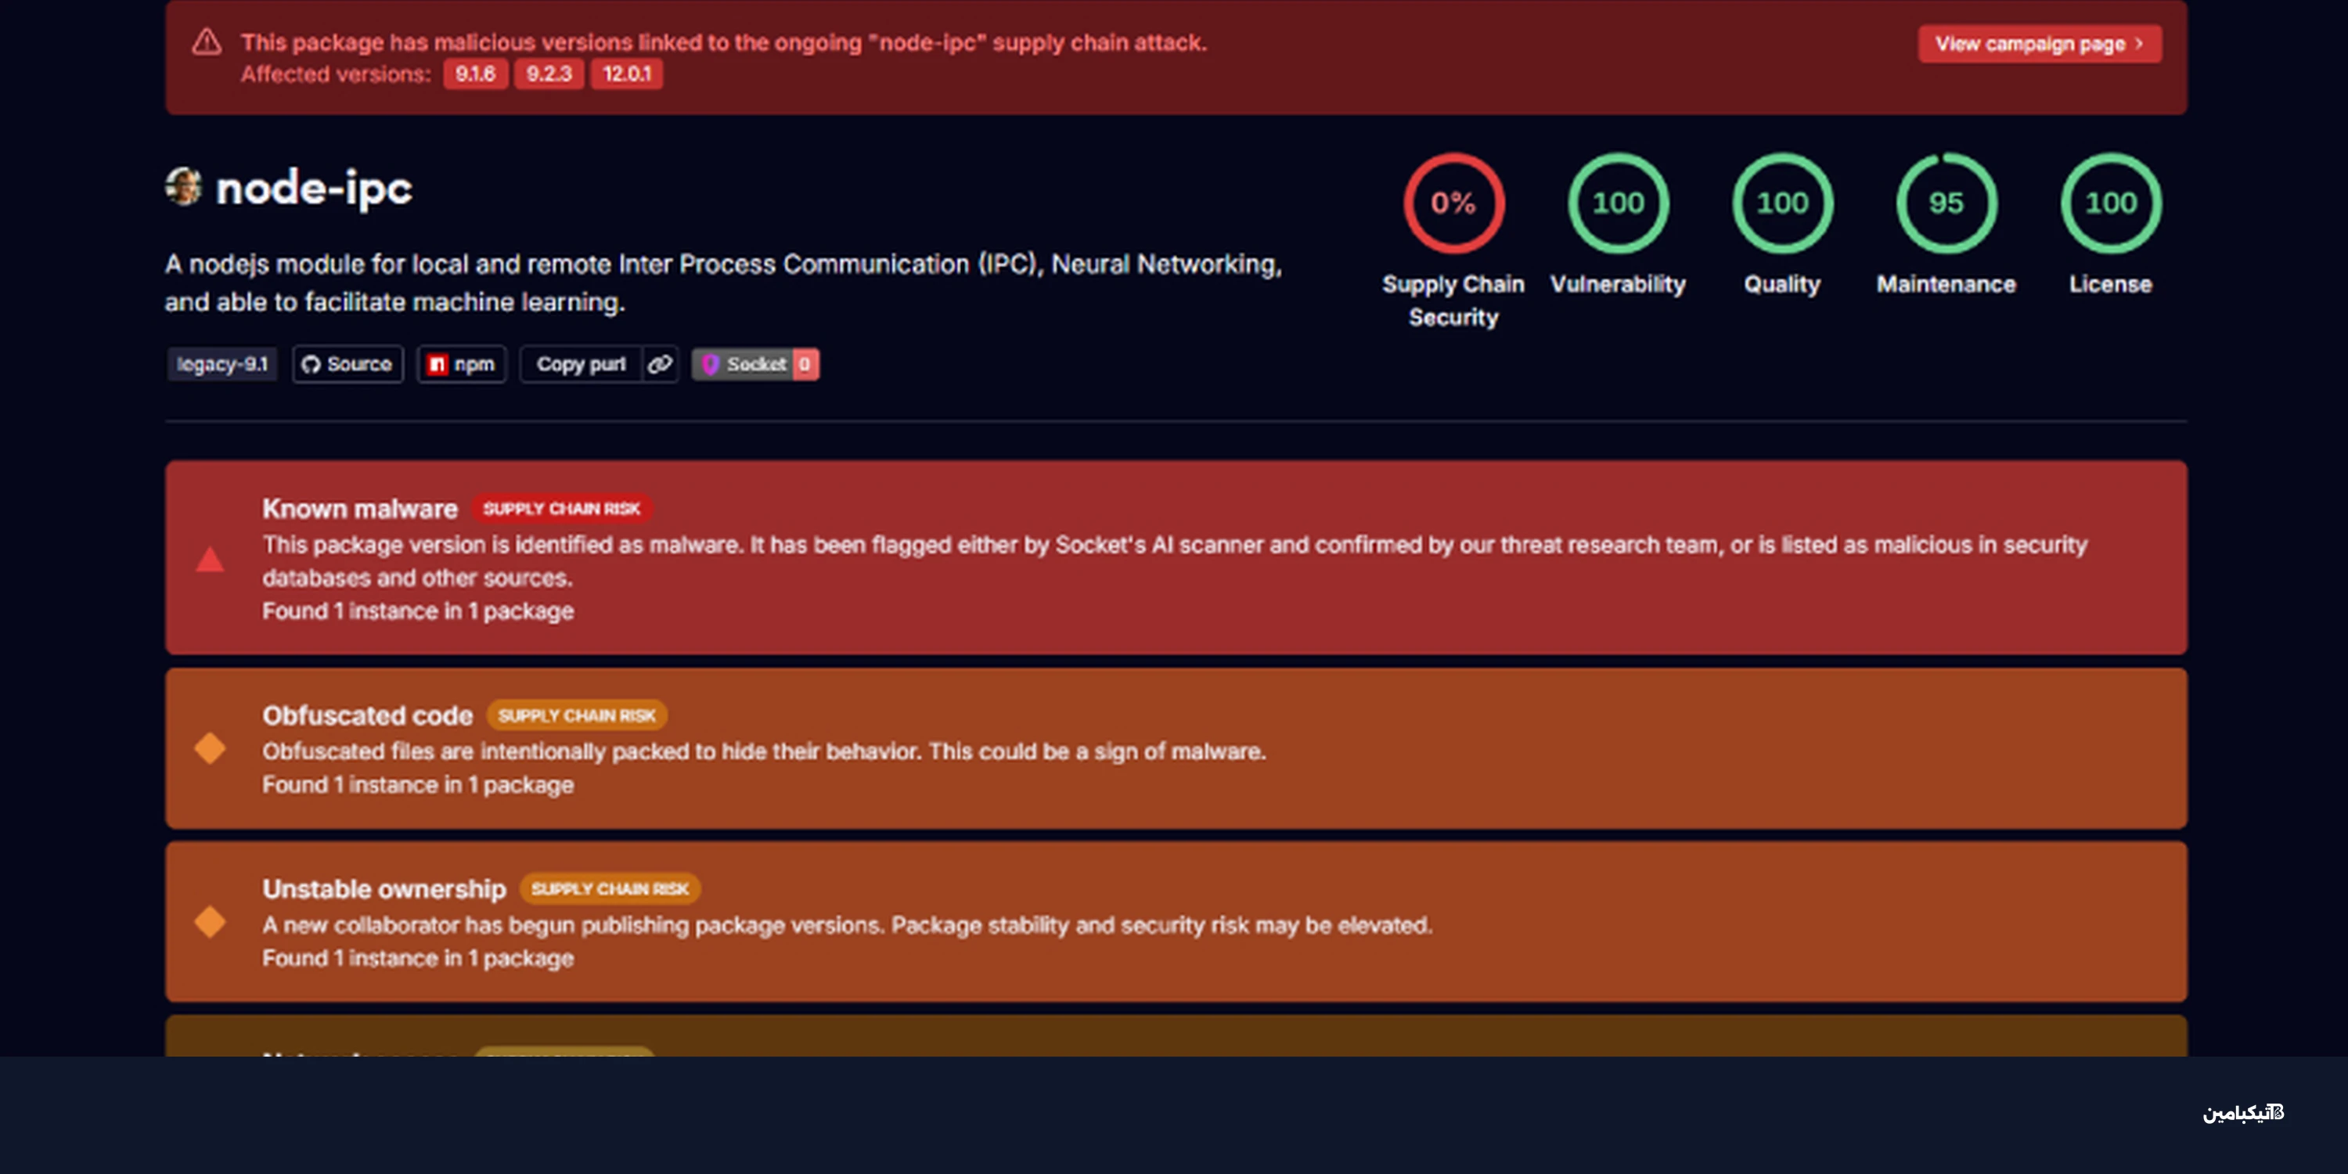Viewport: 2348px width, 1174px height.
Task: Click the Obfuscated files description sentence
Action: 764,751
